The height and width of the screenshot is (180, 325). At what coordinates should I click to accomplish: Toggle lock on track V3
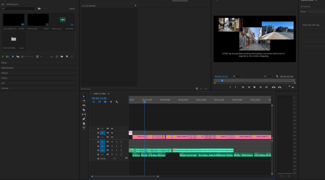tap(98, 129)
